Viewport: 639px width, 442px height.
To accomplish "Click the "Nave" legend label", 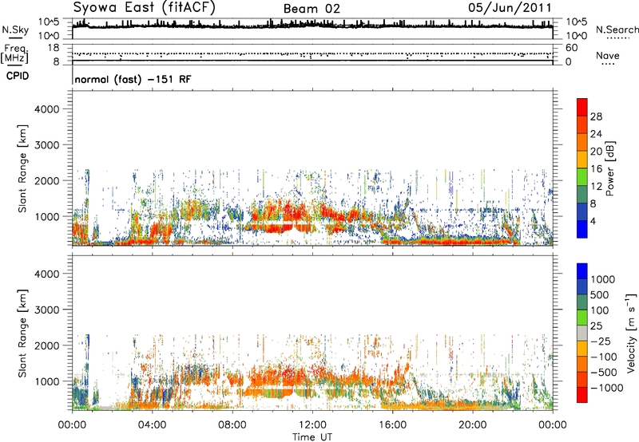I will [x=608, y=55].
